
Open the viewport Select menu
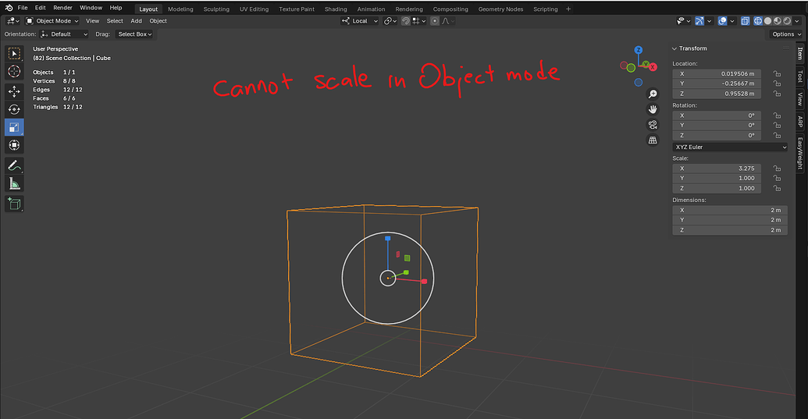[x=115, y=21]
